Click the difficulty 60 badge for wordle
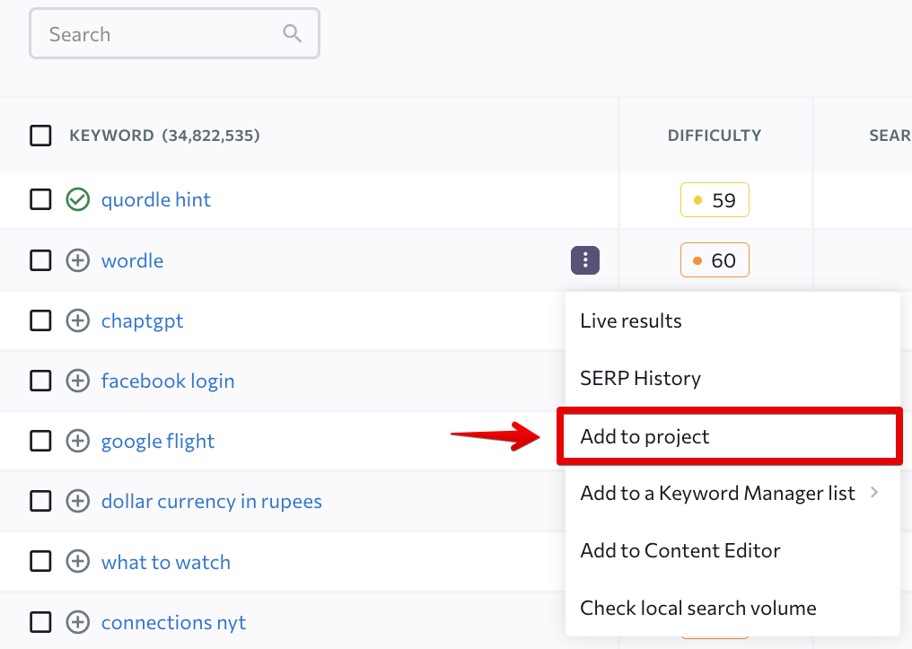Screen dimensions: 912x649 click(x=715, y=260)
